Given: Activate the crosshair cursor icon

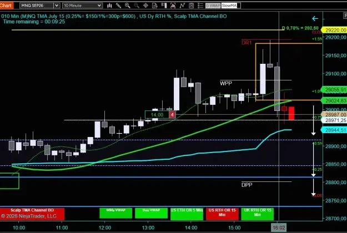Looking at the screenshot, I should tap(145, 6).
